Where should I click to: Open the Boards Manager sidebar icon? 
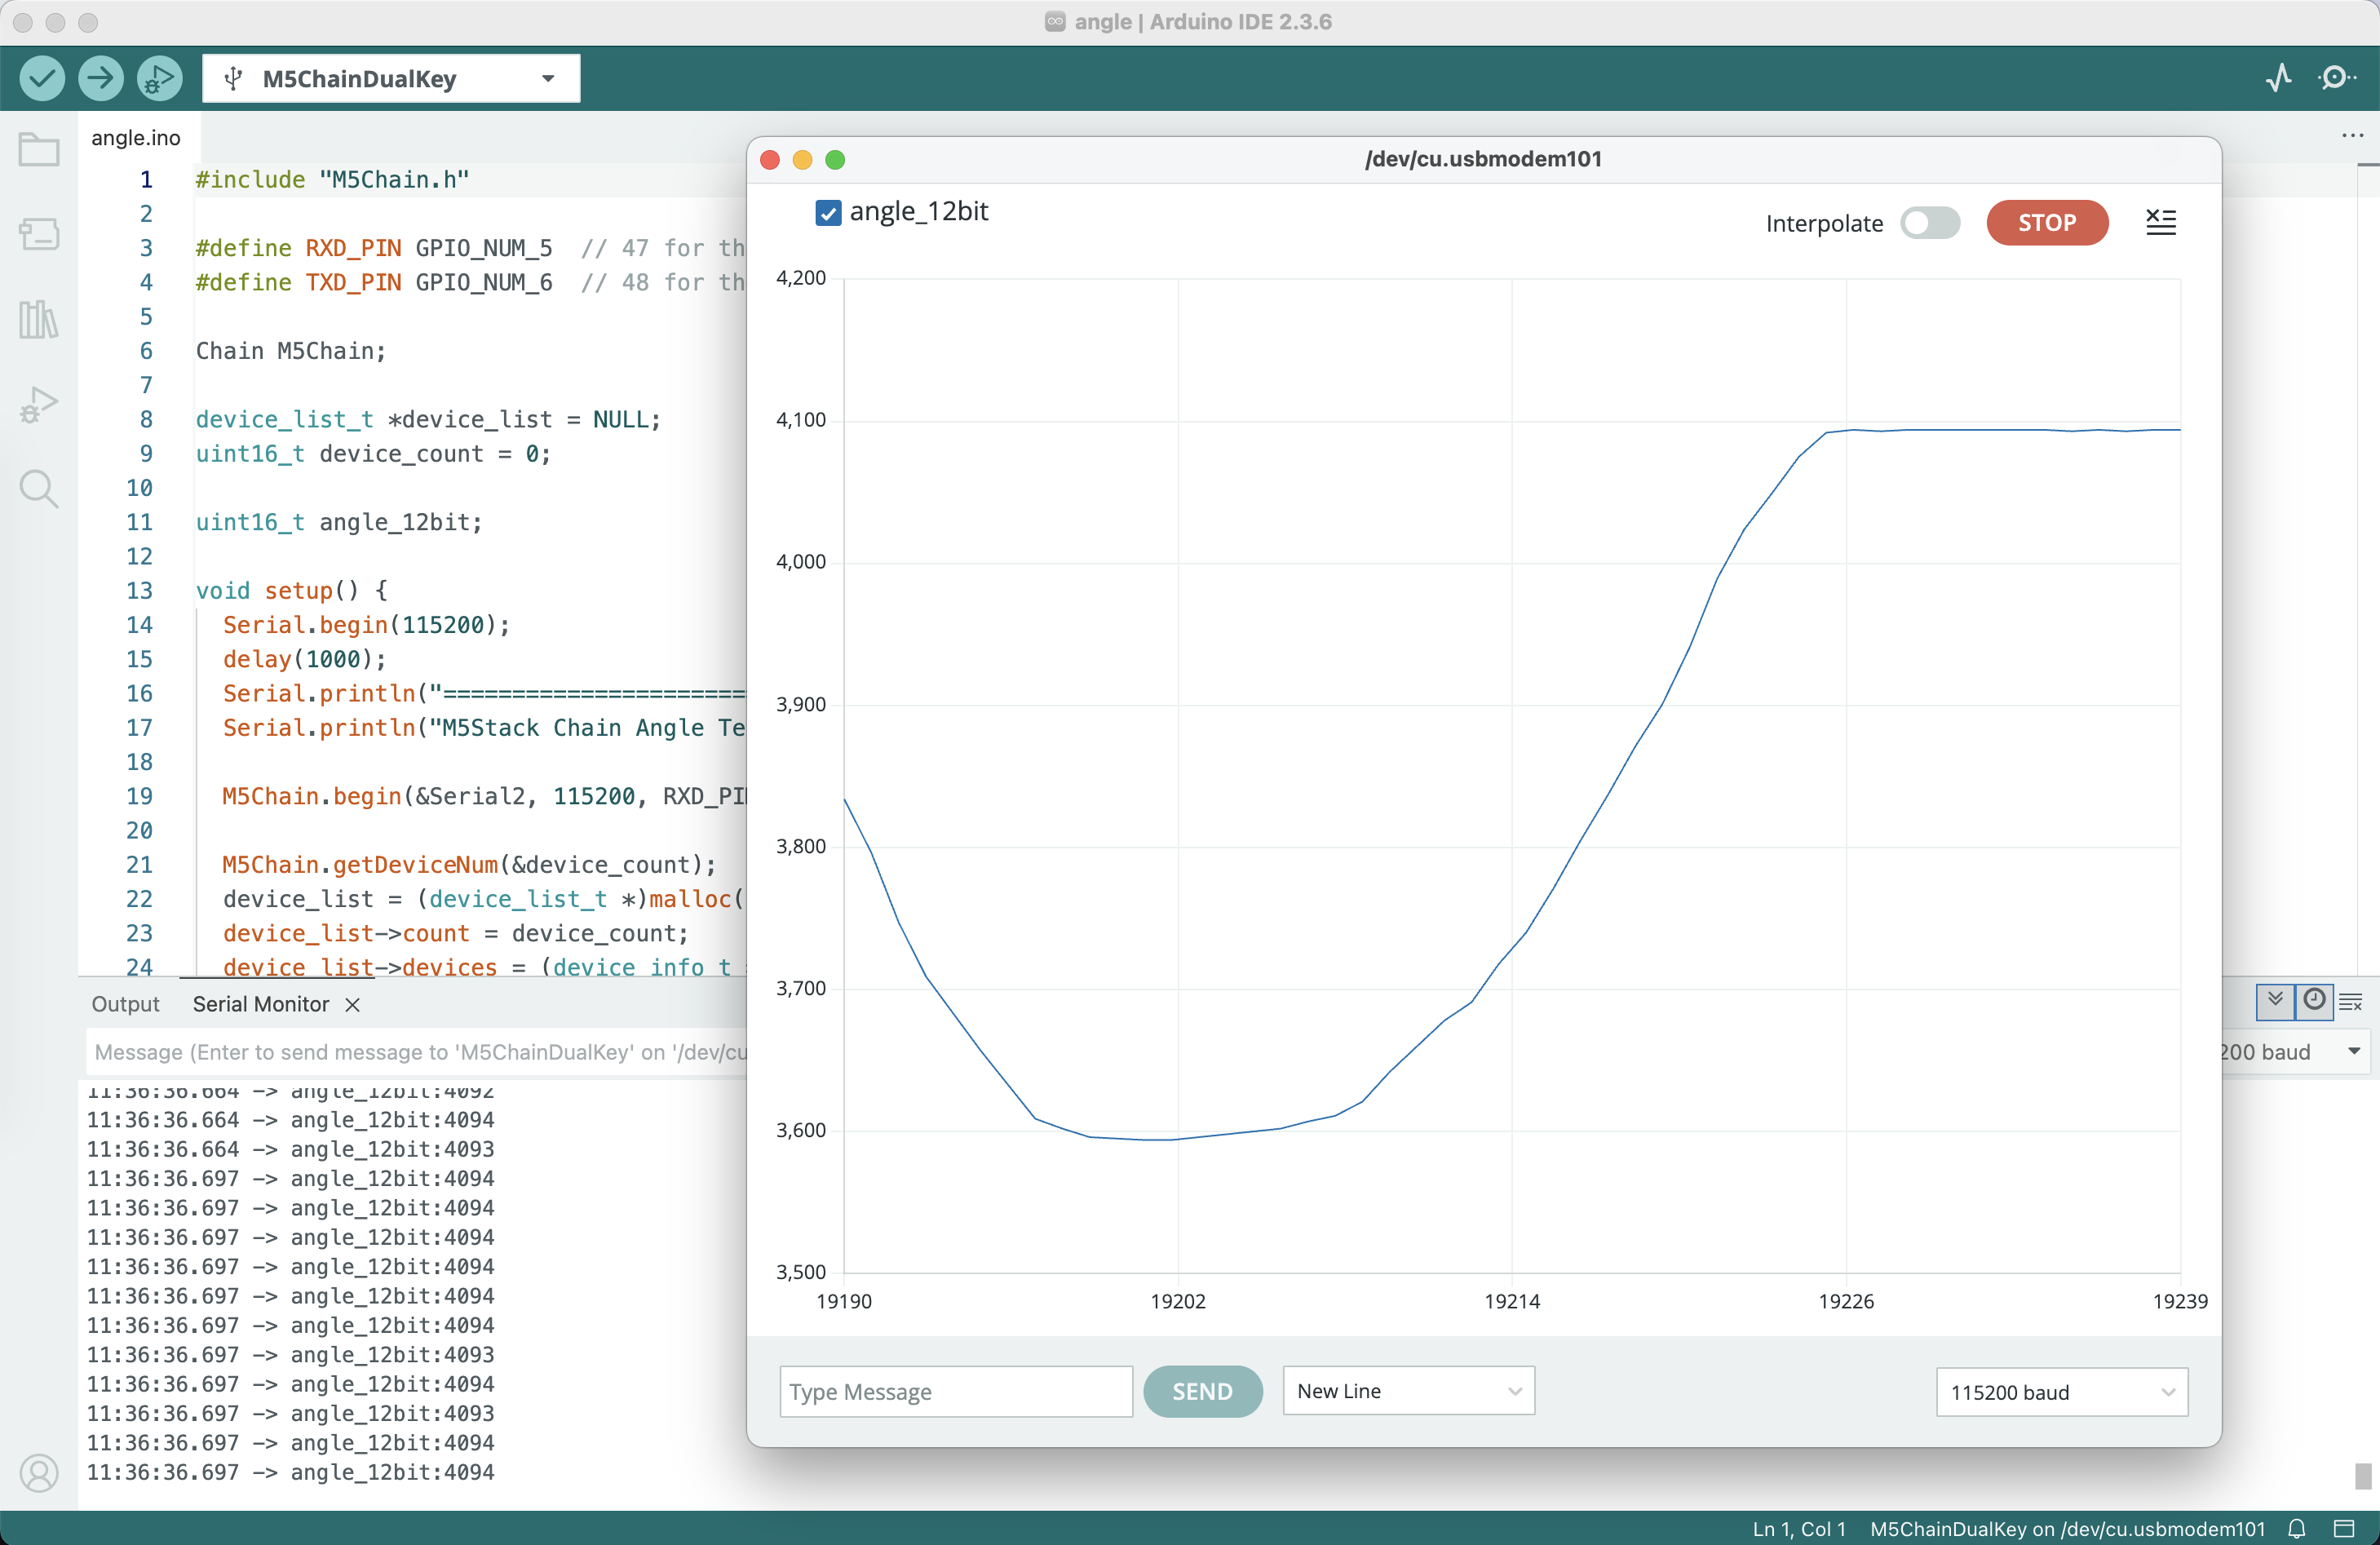pos(39,235)
